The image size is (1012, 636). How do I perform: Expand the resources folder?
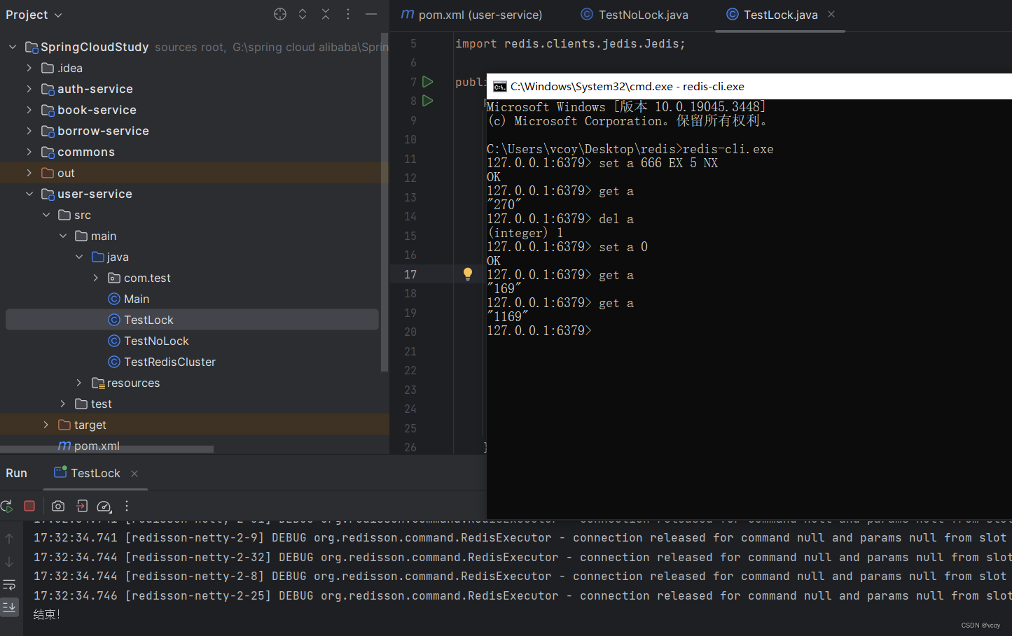(79, 383)
